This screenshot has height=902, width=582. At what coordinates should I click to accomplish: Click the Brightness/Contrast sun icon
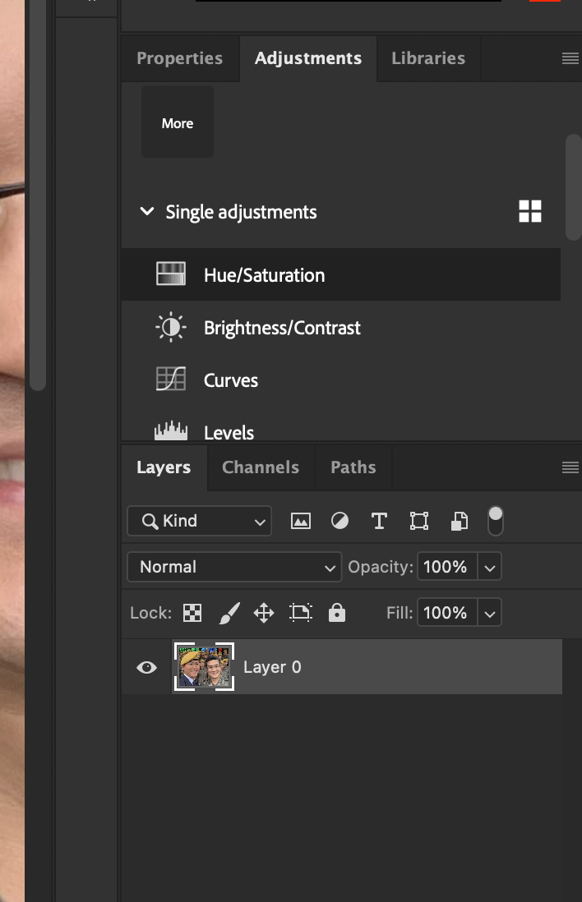171,327
